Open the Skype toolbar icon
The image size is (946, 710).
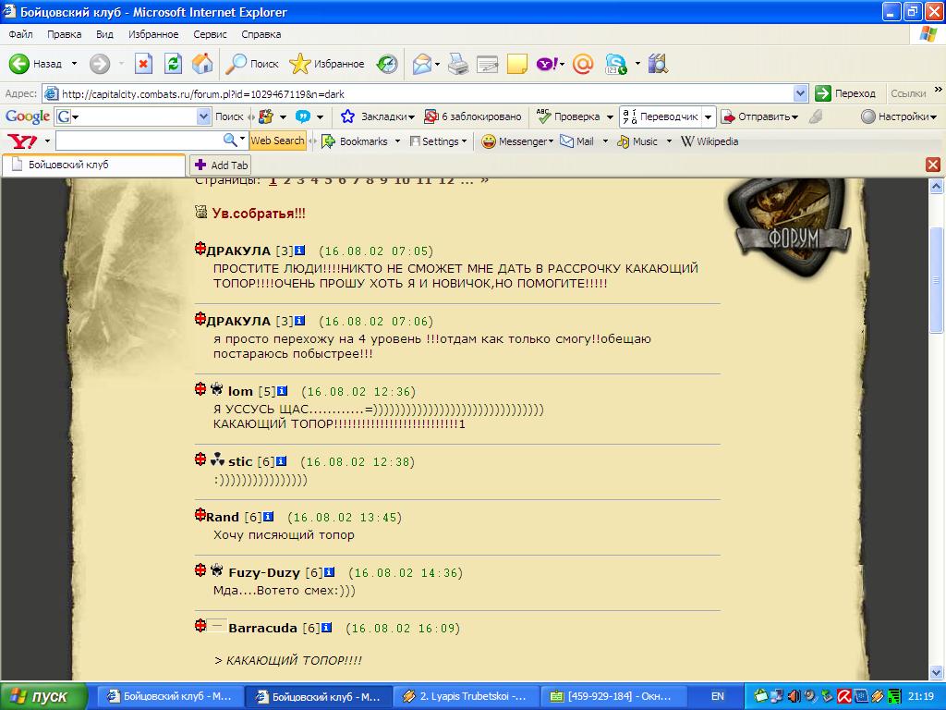616,64
